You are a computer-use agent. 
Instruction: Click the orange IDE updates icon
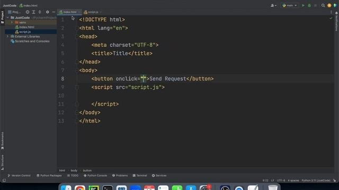click(x=329, y=6)
